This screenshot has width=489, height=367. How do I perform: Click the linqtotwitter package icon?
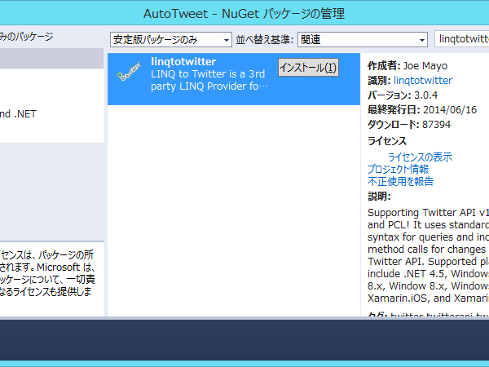pos(129,72)
